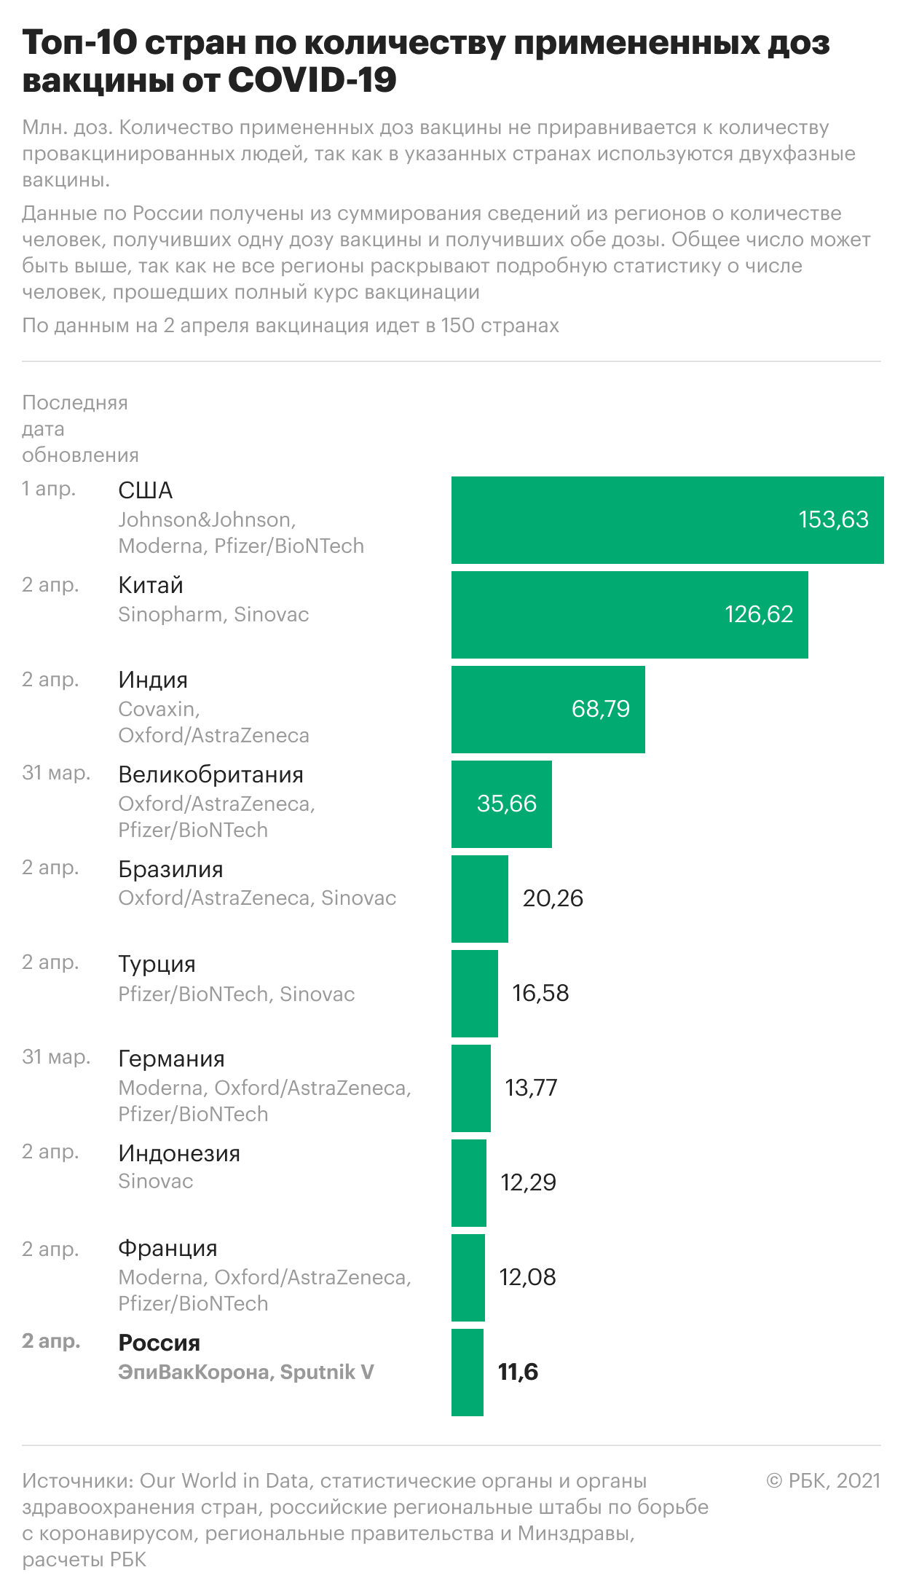Select the Великобритания bar showing 35,66

tap(502, 804)
